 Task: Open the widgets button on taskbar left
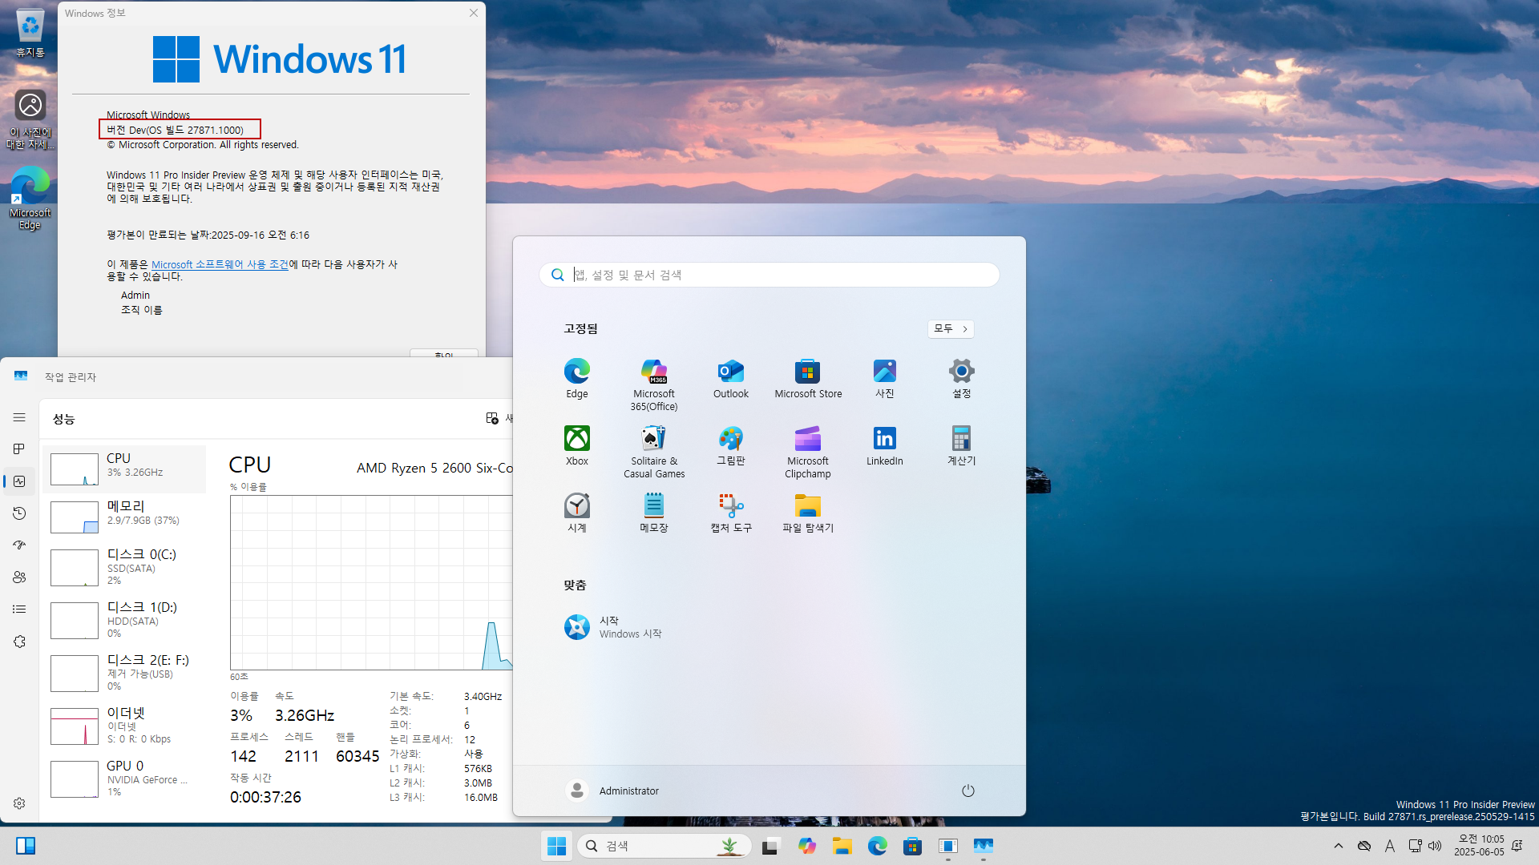26,846
